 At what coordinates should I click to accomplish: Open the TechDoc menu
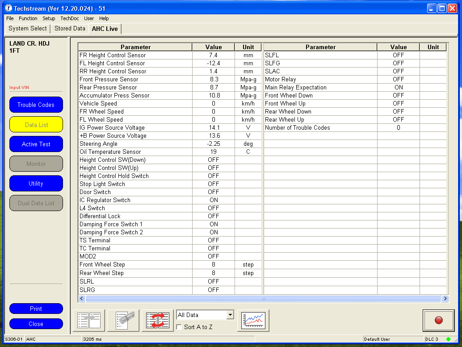click(69, 18)
